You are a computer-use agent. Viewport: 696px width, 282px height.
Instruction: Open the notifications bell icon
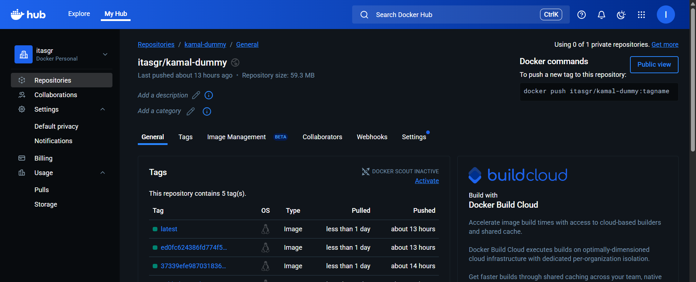click(x=601, y=14)
